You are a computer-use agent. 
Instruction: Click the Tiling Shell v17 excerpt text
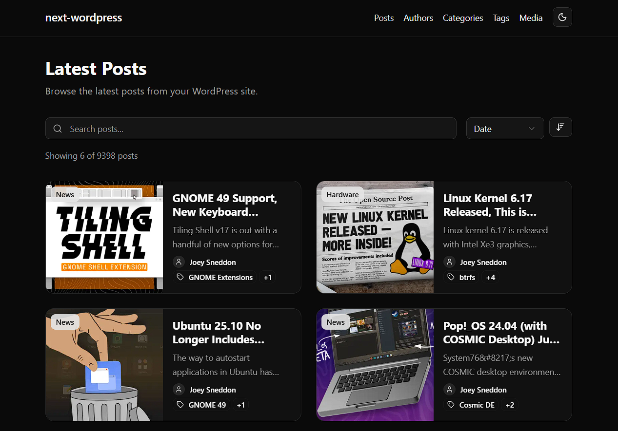(x=226, y=237)
